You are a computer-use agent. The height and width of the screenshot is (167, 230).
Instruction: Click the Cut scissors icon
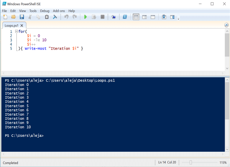click(30, 17)
